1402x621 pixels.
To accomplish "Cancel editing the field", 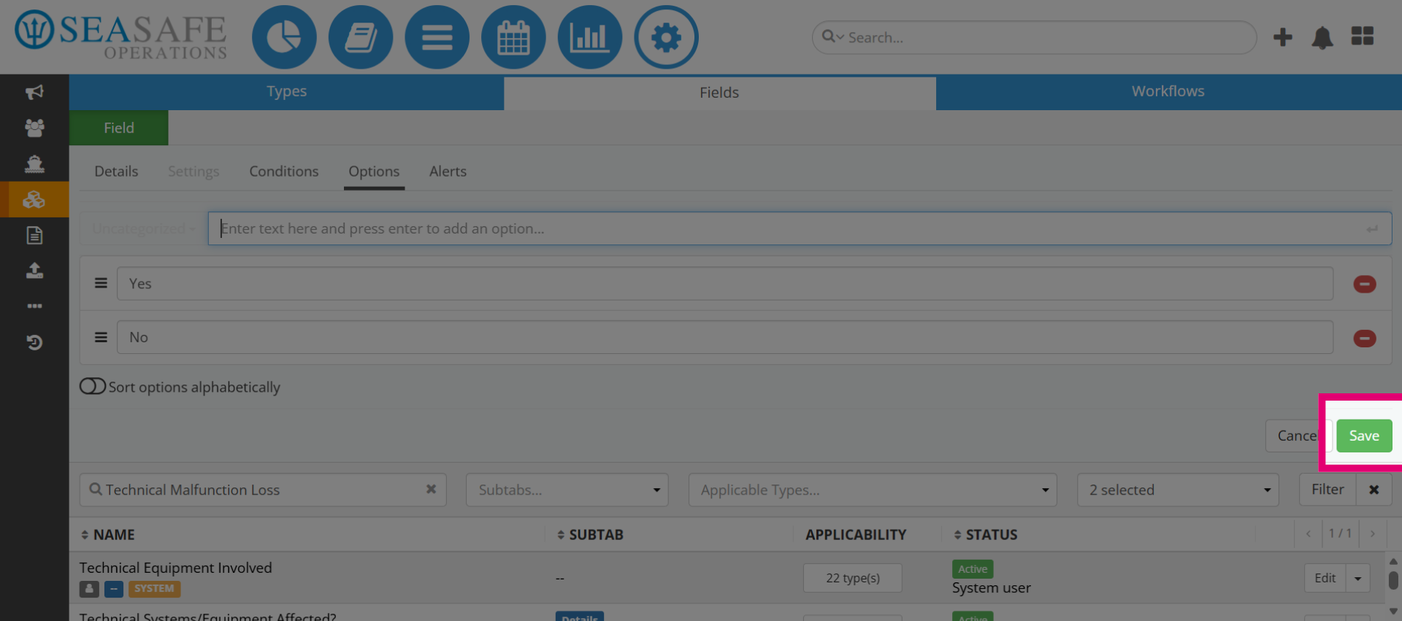I will pyautogui.click(x=1297, y=436).
